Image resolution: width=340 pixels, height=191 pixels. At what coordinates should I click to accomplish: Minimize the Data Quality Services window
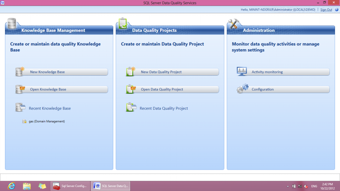tap(318, 3)
